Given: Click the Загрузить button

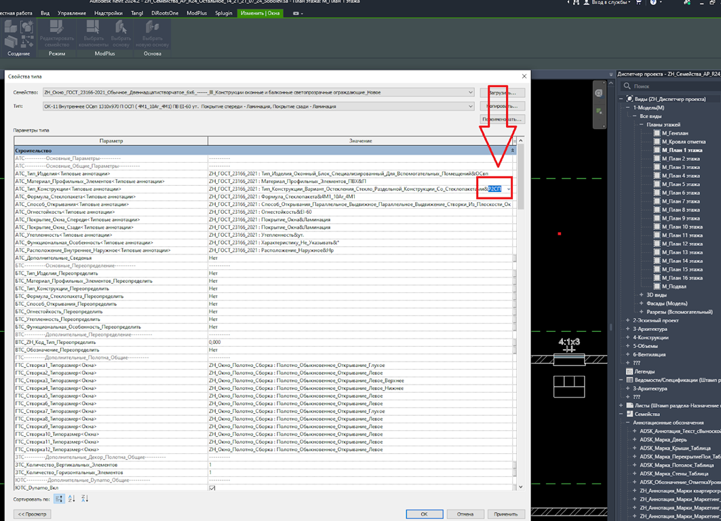Looking at the screenshot, I should tap(502, 92).
